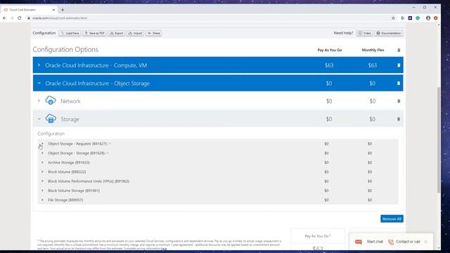Expand File Storage (B89057) item
The height and width of the screenshot is (253, 450).
tap(42, 200)
